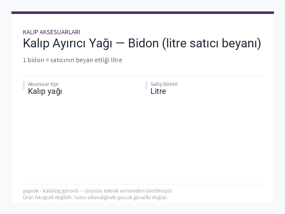This screenshot has width=285, height=214.
Task: Click the pink accent bar beside Satış birimi
Action: [x=146, y=86]
